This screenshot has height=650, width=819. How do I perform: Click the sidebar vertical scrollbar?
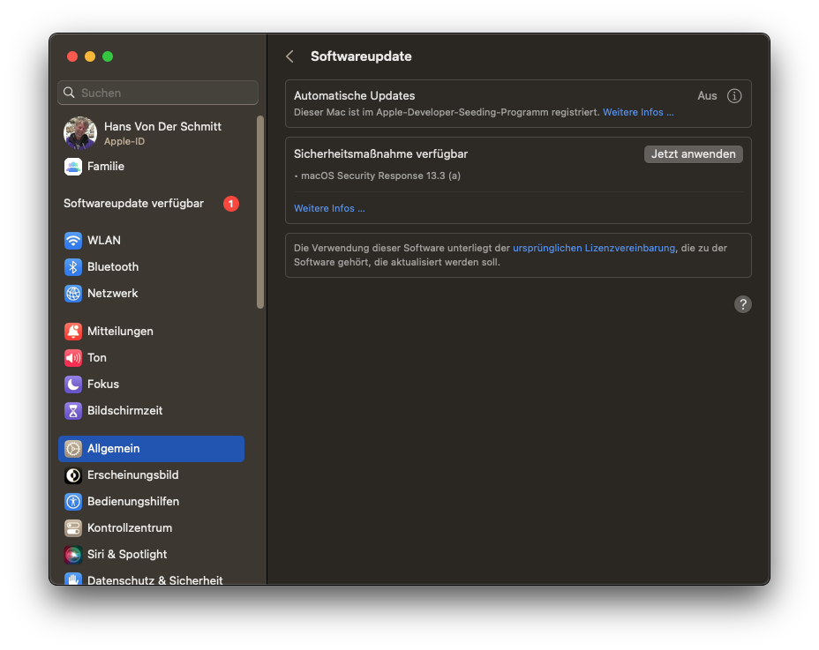260,212
